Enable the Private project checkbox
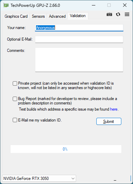This screenshot has width=133, height=184. (15, 84)
